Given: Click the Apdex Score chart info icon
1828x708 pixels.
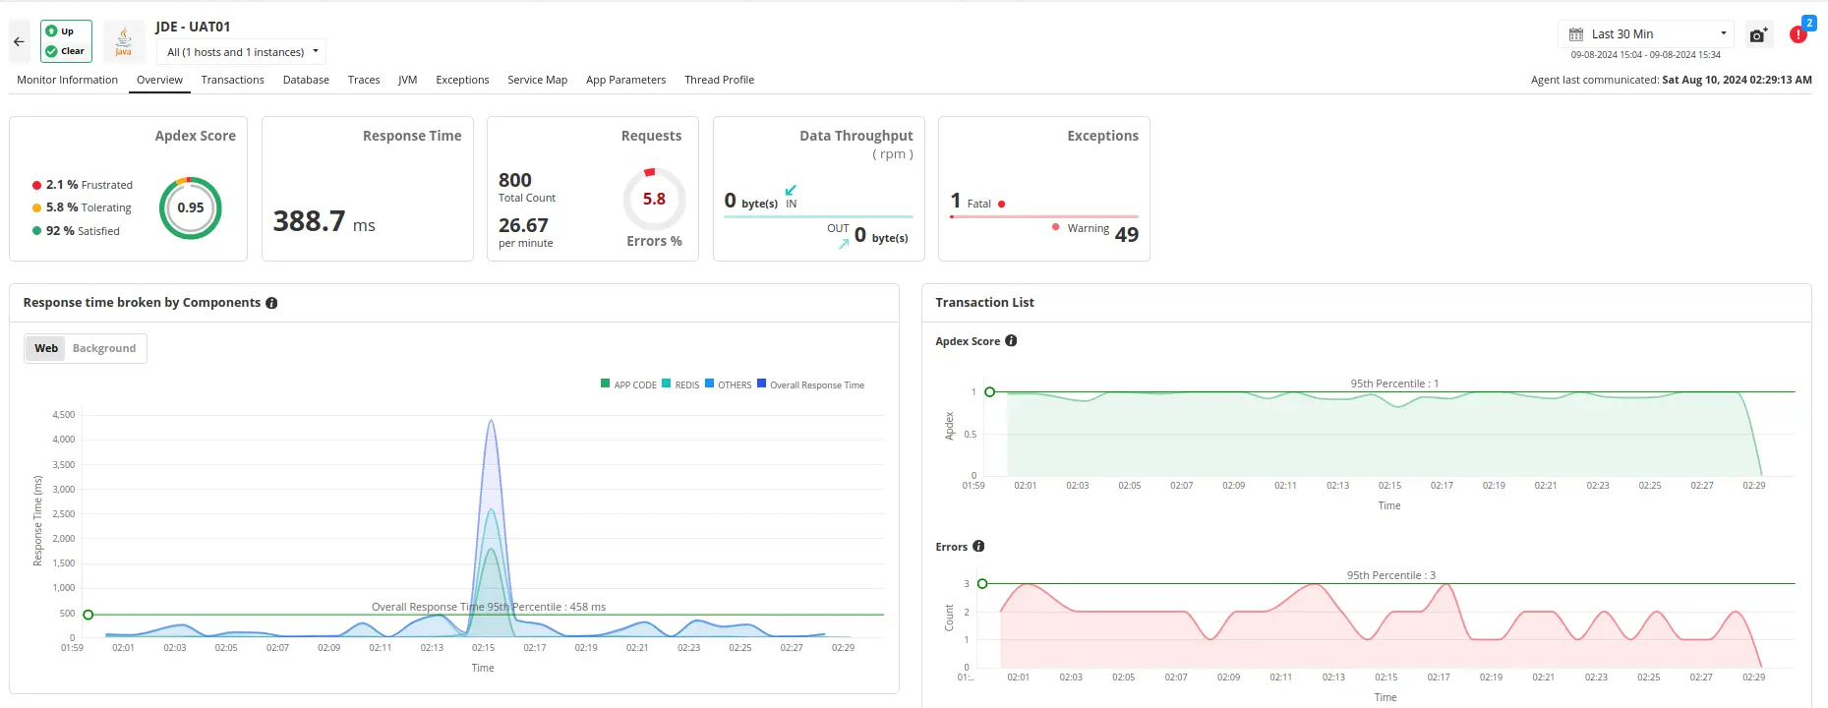Looking at the screenshot, I should click(1011, 341).
